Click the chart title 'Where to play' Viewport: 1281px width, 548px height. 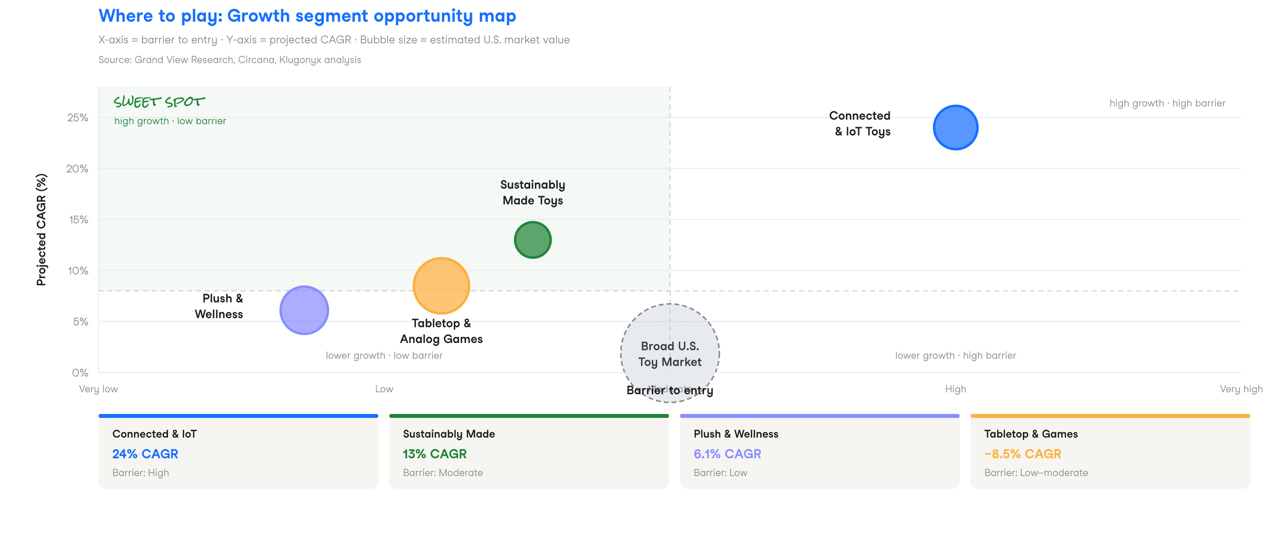307,16
